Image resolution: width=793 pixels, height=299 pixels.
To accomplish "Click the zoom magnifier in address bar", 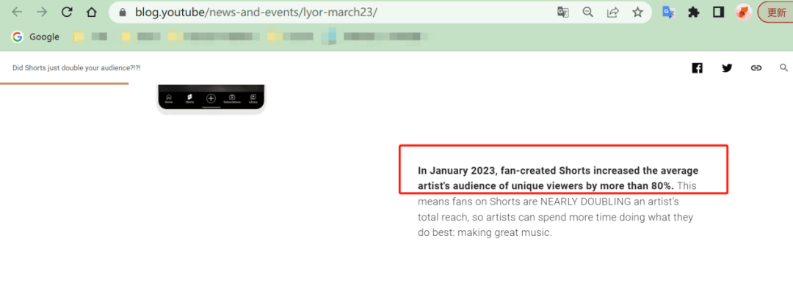I will click(x=587, y=12).
